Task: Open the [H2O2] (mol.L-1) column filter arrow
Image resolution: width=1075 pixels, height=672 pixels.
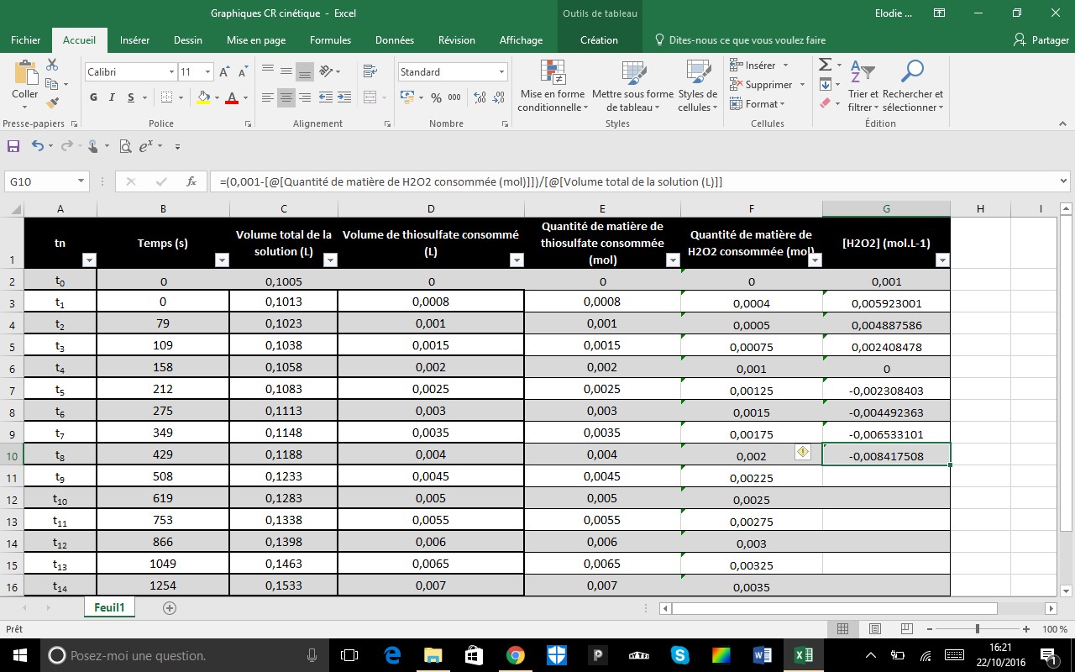Action: [x=942, y=260]
